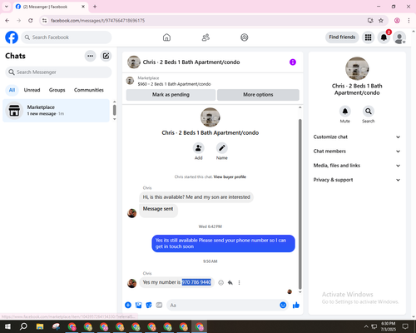Bookmark page with the star icon

point(381,21)
